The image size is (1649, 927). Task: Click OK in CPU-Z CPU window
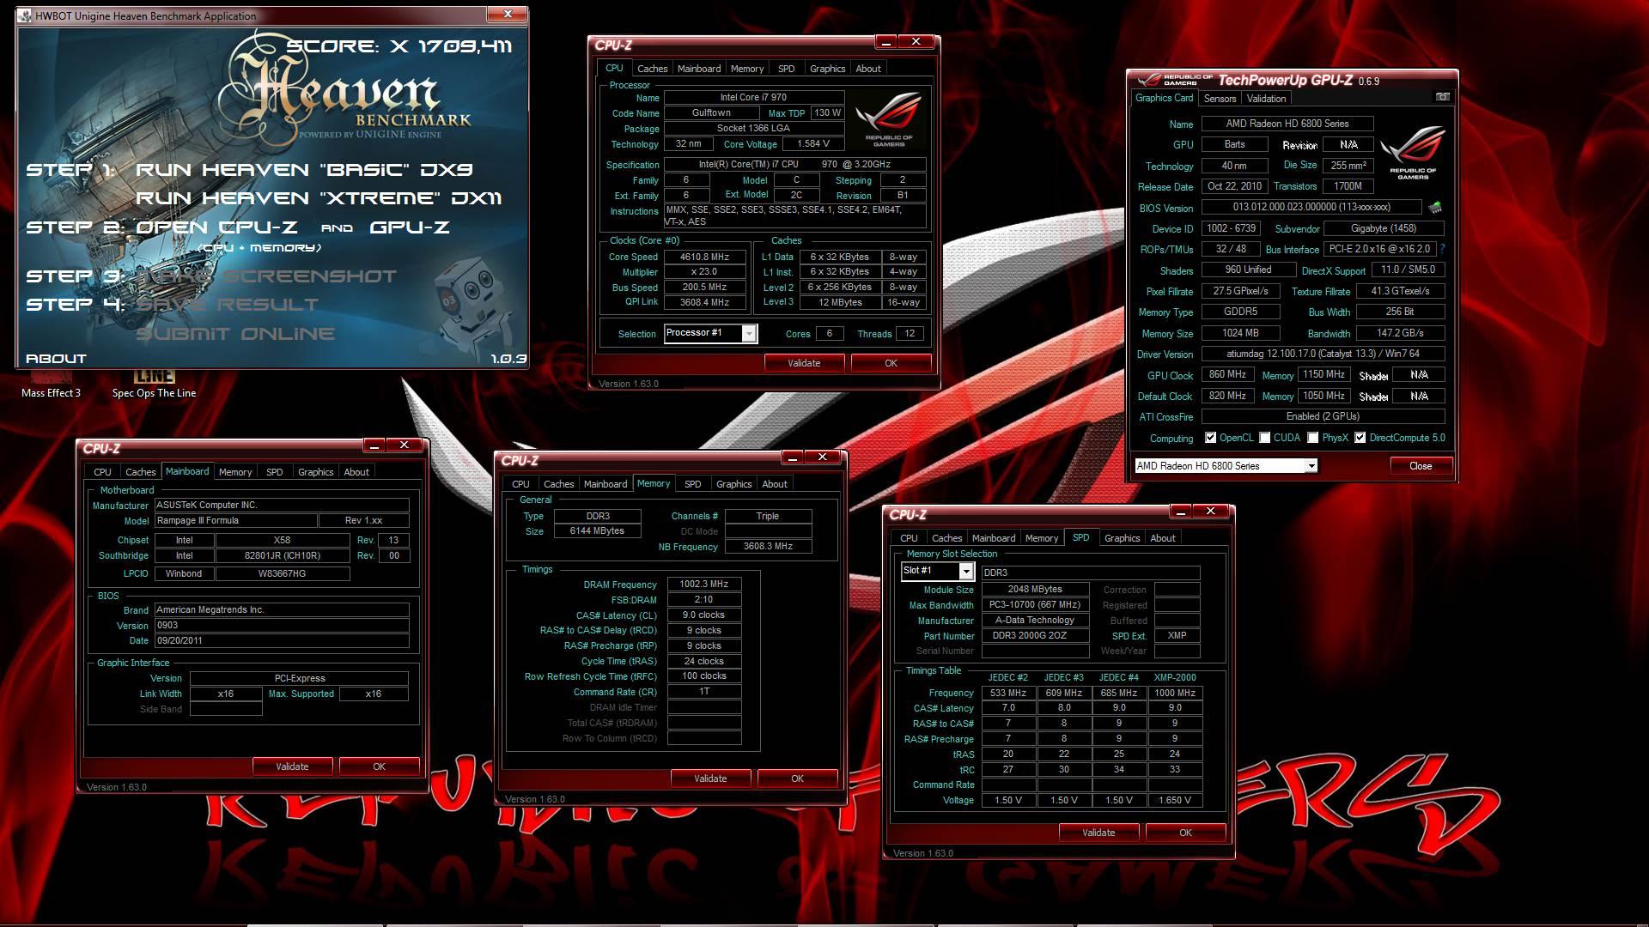891,363
